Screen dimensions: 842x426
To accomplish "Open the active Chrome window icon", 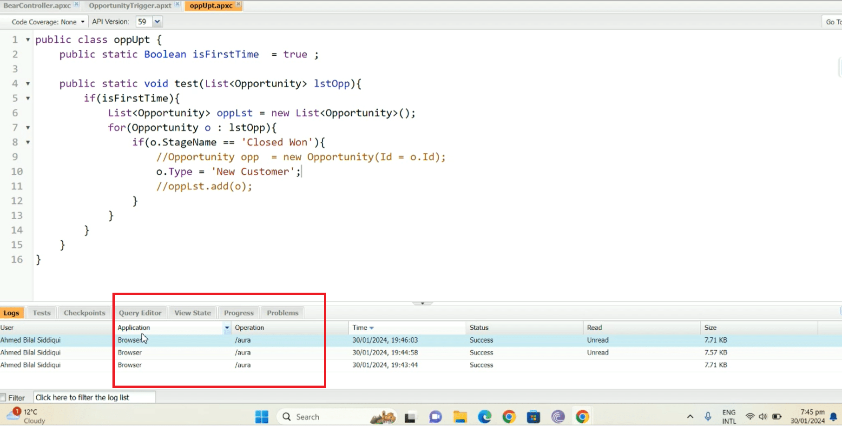I will click(x=582, y=417).
